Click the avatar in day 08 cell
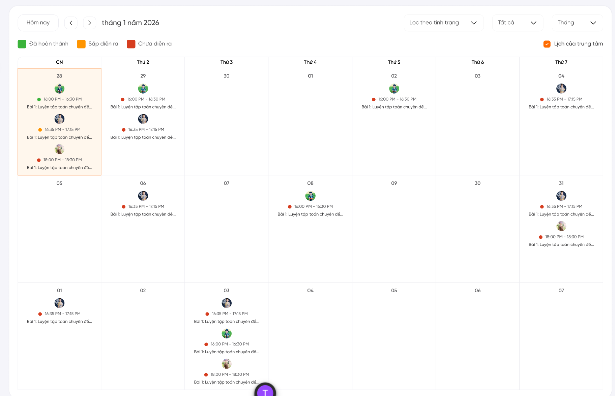This screenshot has width=615, height=396. (x=310, y=196)
